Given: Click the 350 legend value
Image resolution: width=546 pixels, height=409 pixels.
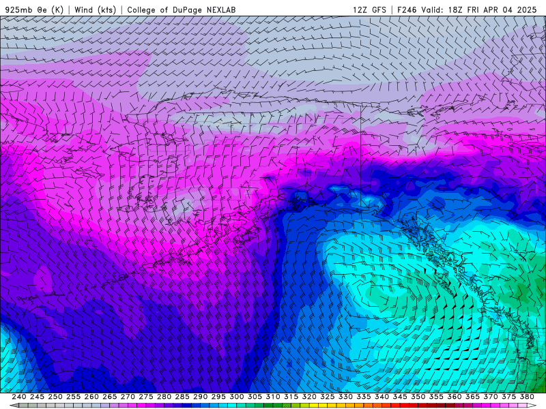Looking at the screenshot, I should 418,397.
